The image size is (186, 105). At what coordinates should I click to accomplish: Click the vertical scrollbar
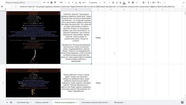pyautogui.click(x=185, y=13)
